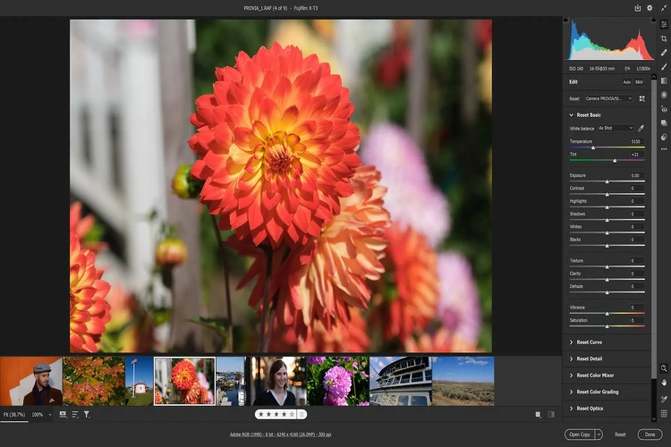
Task: Select the portrait photo thumbnail in the filmstrip
Action: [276, 381]
